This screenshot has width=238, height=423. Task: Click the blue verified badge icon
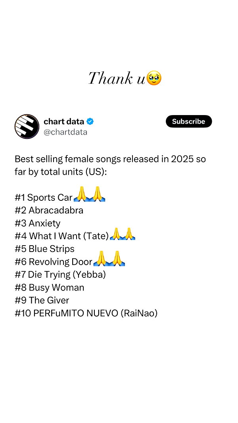[90, 122]
